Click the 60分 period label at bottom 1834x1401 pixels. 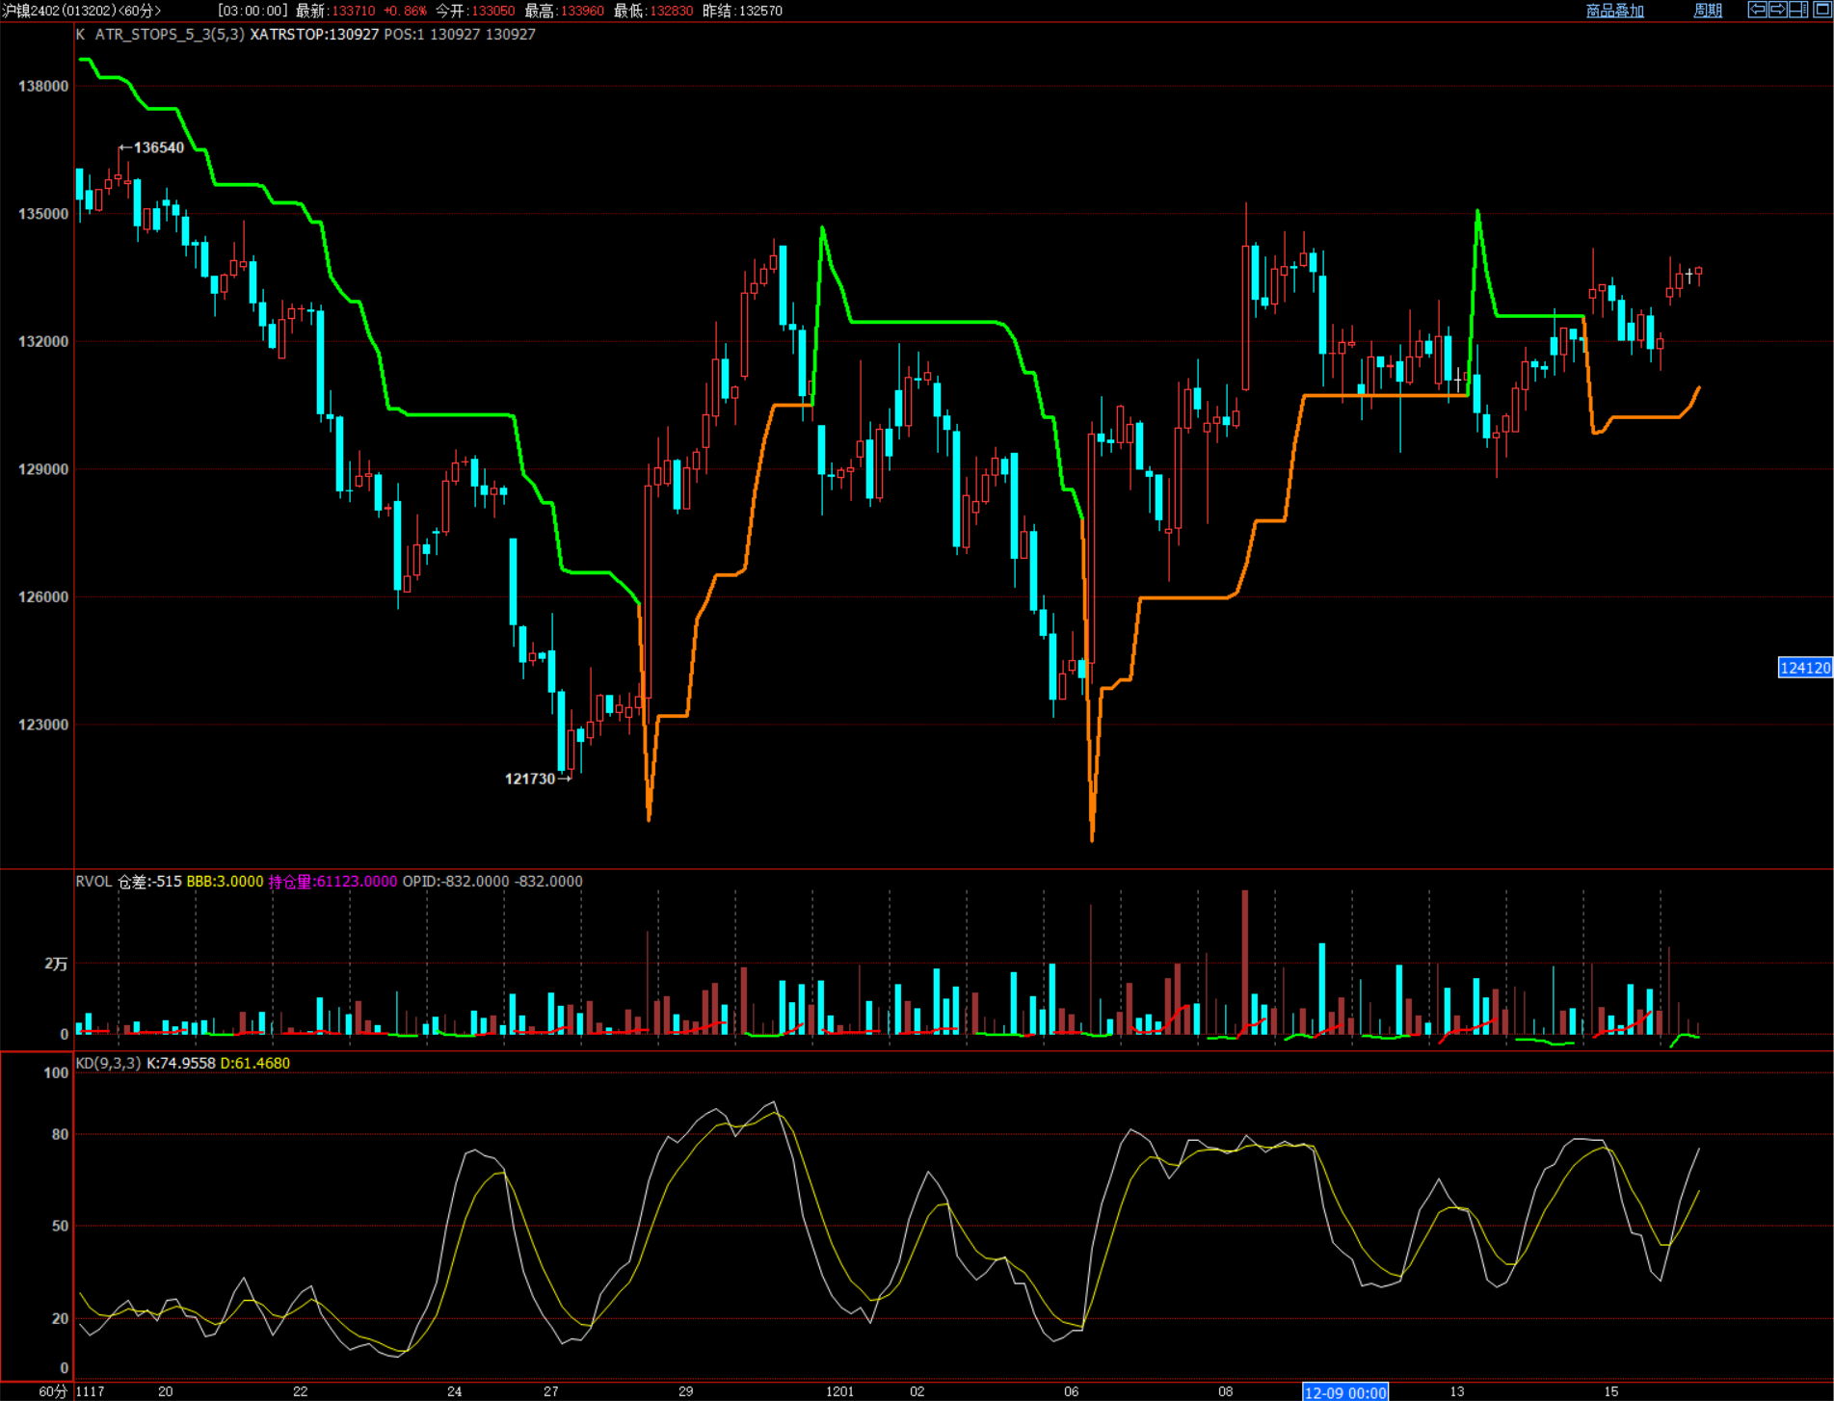point(53,1391)
